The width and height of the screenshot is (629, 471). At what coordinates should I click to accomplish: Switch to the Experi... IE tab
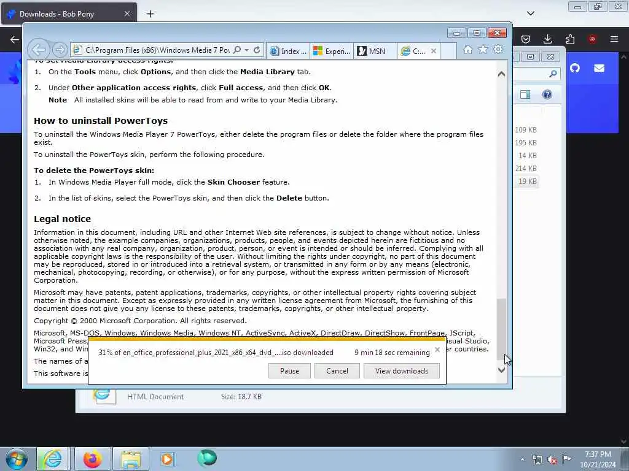332,52
